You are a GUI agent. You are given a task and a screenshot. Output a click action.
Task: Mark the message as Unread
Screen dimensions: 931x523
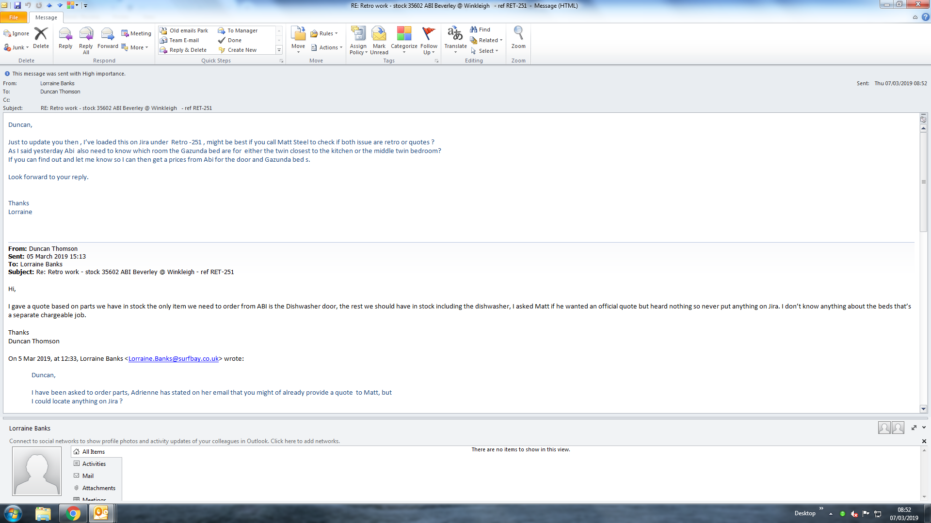[x=379, y=40]
